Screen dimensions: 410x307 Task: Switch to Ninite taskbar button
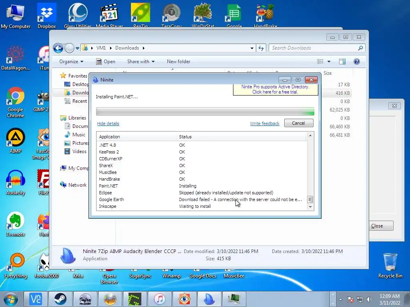click(209, 299)
